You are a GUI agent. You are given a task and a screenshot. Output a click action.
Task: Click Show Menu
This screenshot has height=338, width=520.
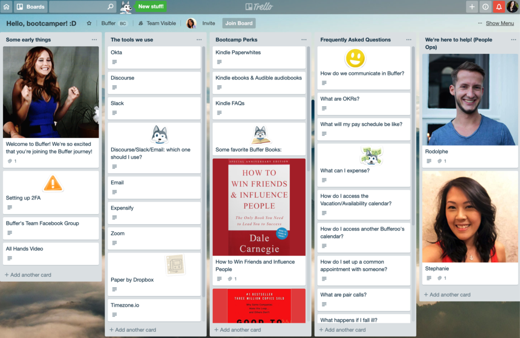tap(501, 23)
